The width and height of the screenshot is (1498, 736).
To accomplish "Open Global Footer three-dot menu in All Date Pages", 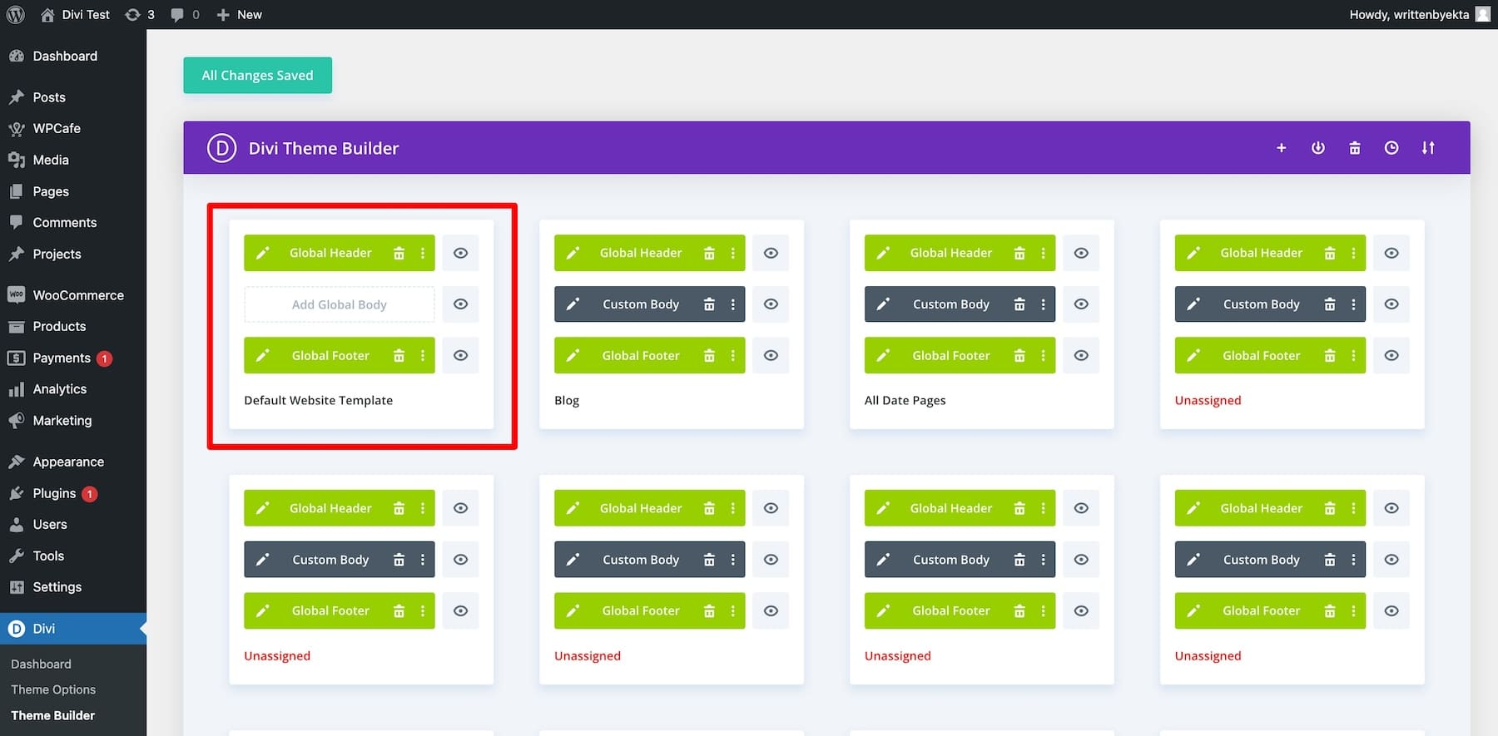I will click(1044, 355).
